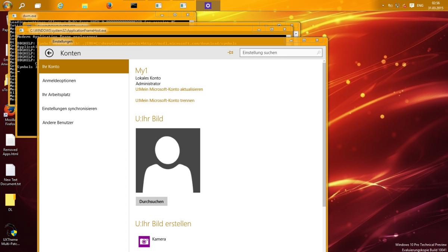Open the dwm.exe window system menu icon

click(x=14, y=16)
